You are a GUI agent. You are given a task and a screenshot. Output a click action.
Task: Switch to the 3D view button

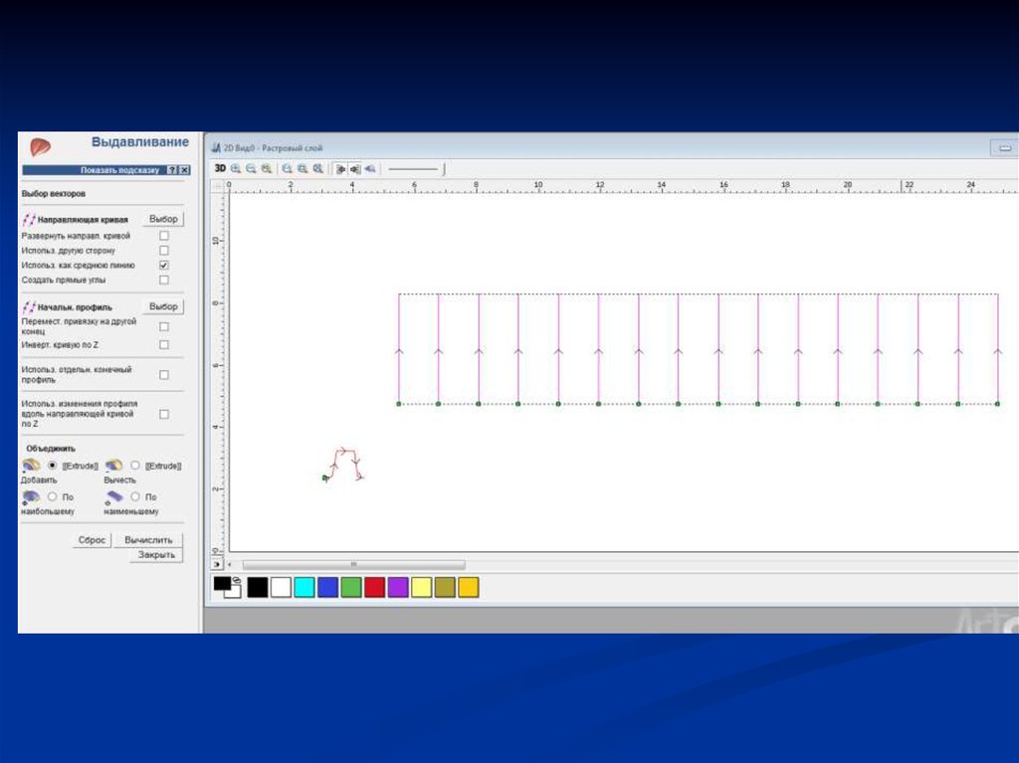point(220,169)
